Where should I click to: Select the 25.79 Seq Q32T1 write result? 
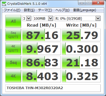(x=81, y=35)
